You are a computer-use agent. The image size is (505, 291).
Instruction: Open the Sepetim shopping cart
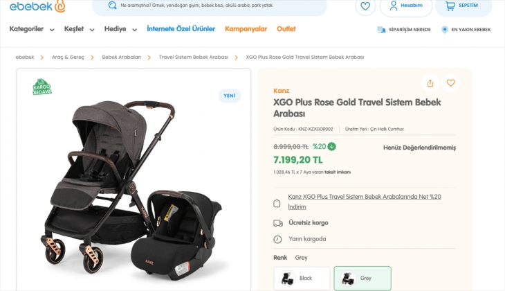(x=463, y=6)
